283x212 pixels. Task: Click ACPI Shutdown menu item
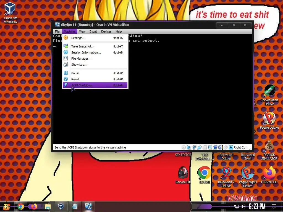point(95,85)
